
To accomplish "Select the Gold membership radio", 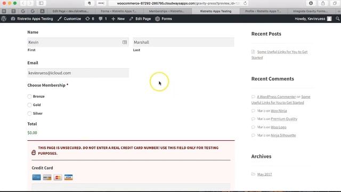I will pos(30,105).
